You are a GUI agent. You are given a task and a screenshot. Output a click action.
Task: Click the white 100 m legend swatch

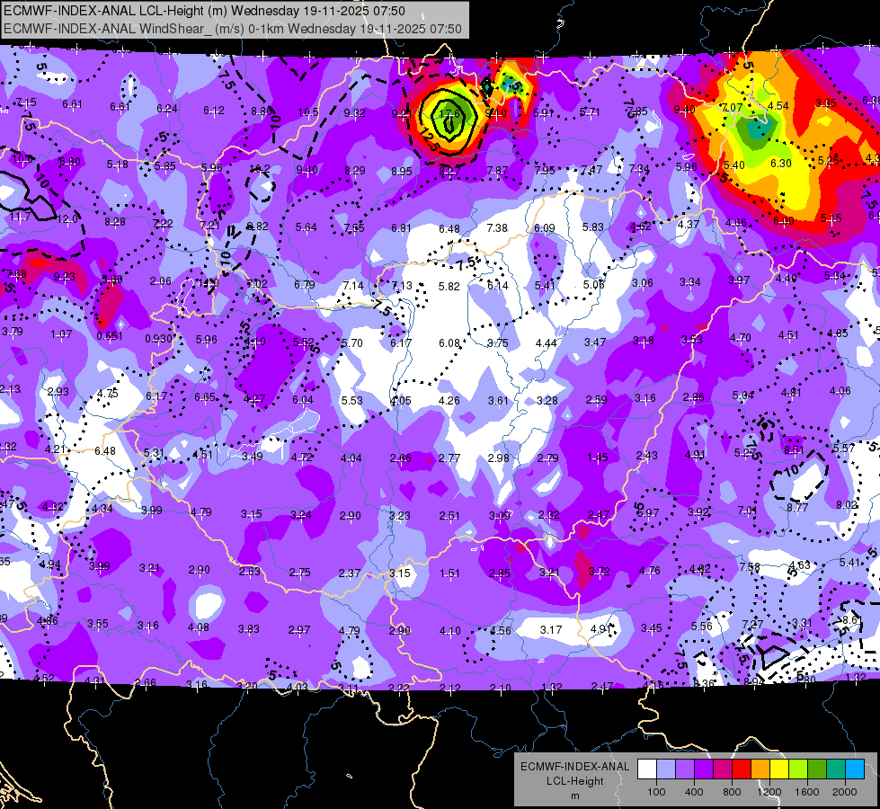click(x=647, y=769)
